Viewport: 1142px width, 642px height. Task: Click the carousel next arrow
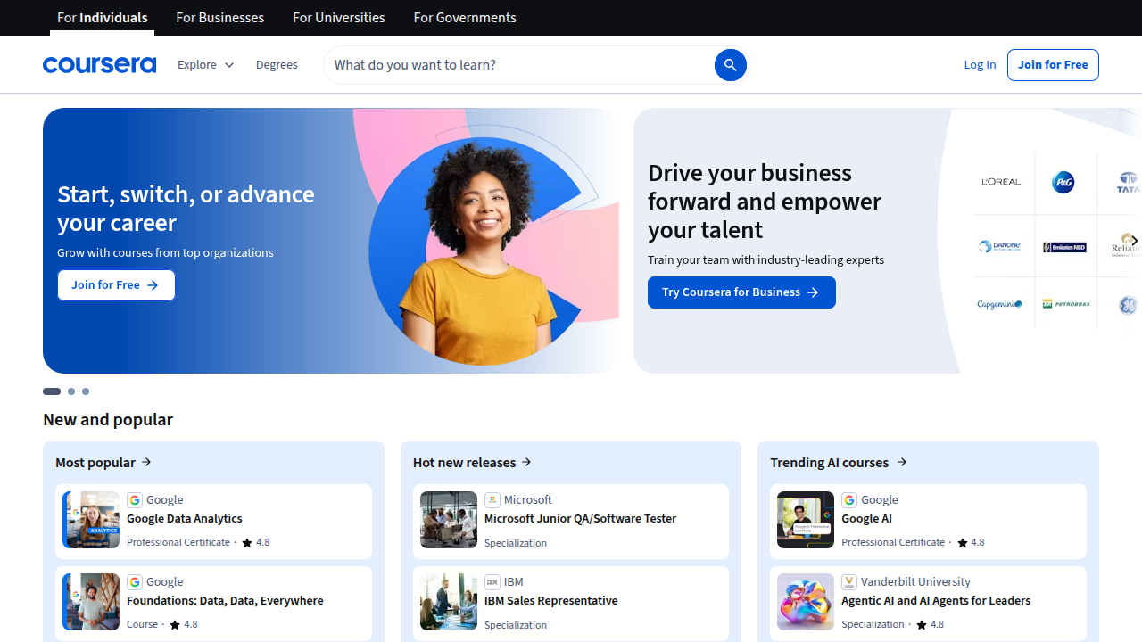coord(1133,241)
